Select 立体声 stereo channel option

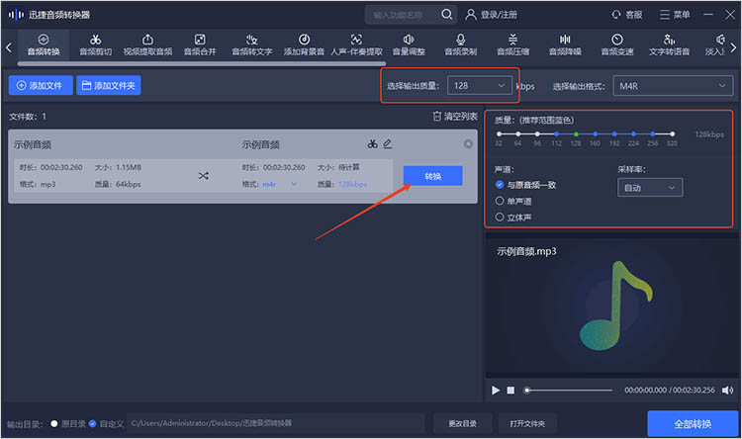(x=513, y=218)
